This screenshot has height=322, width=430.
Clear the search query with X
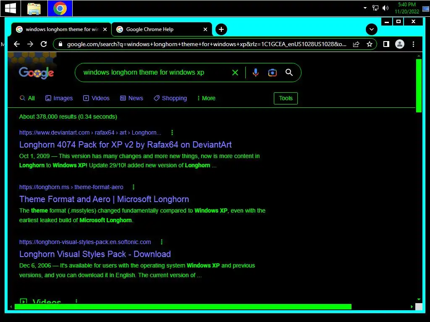pyautogui.click(x=235, y=73)
